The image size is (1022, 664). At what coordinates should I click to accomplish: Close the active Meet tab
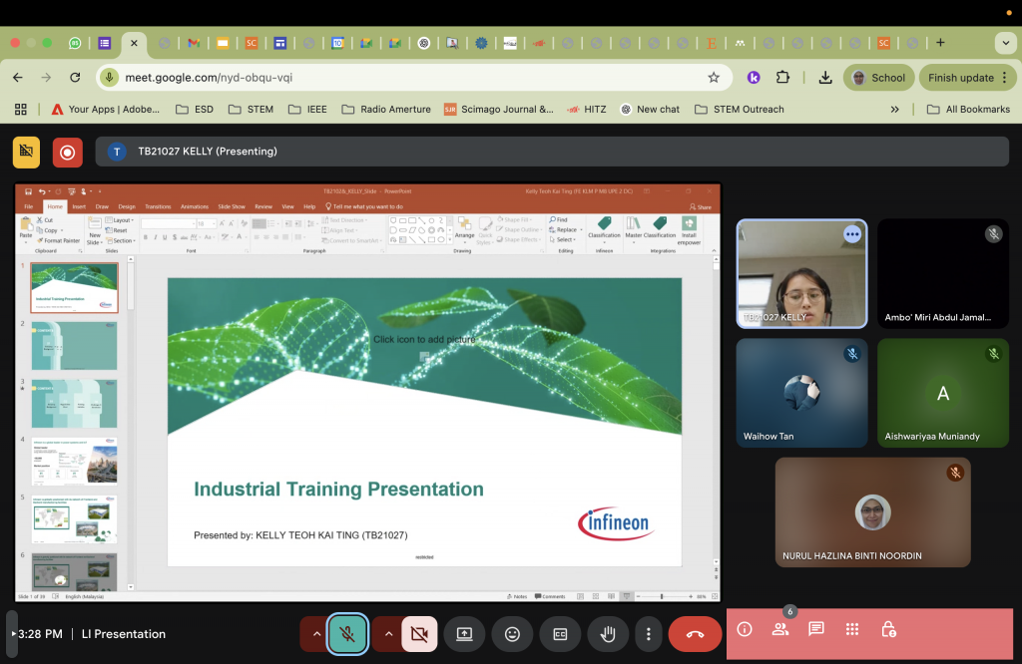(x=134, y=43)
